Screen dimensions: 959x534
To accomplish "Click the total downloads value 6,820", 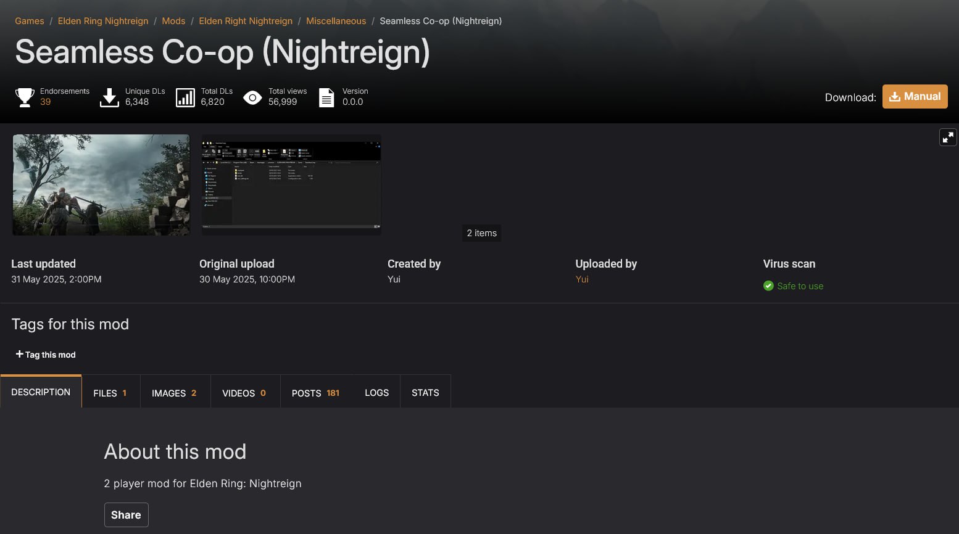I will point(212,102).
